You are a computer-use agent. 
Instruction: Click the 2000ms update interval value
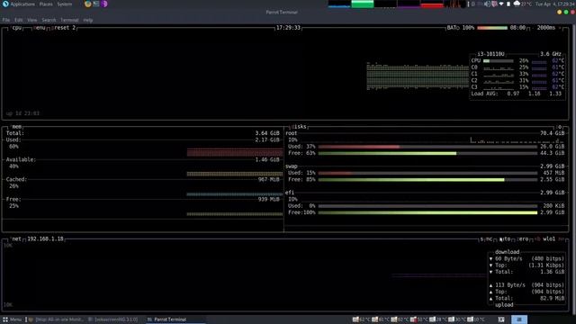tap(546, 28)
